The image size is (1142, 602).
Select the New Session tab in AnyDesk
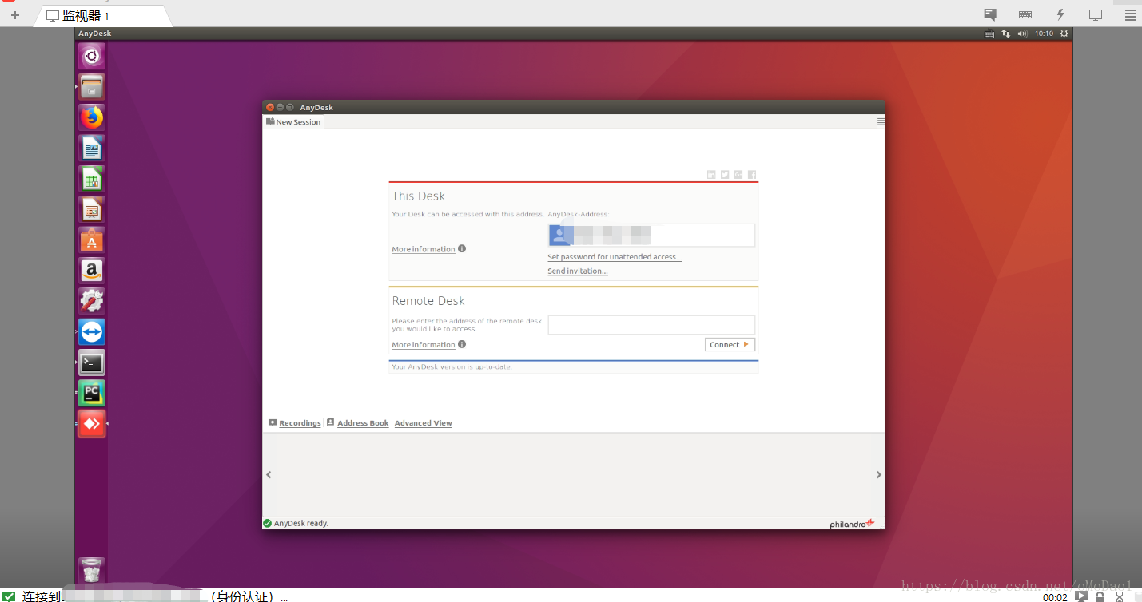coord(293,122)
